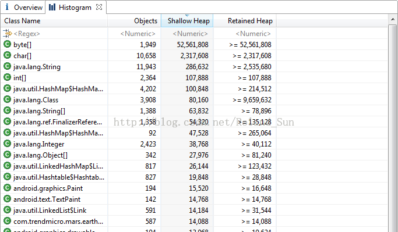
Task: Click the class icon for java.lang.String
Action: coord(8,66)
